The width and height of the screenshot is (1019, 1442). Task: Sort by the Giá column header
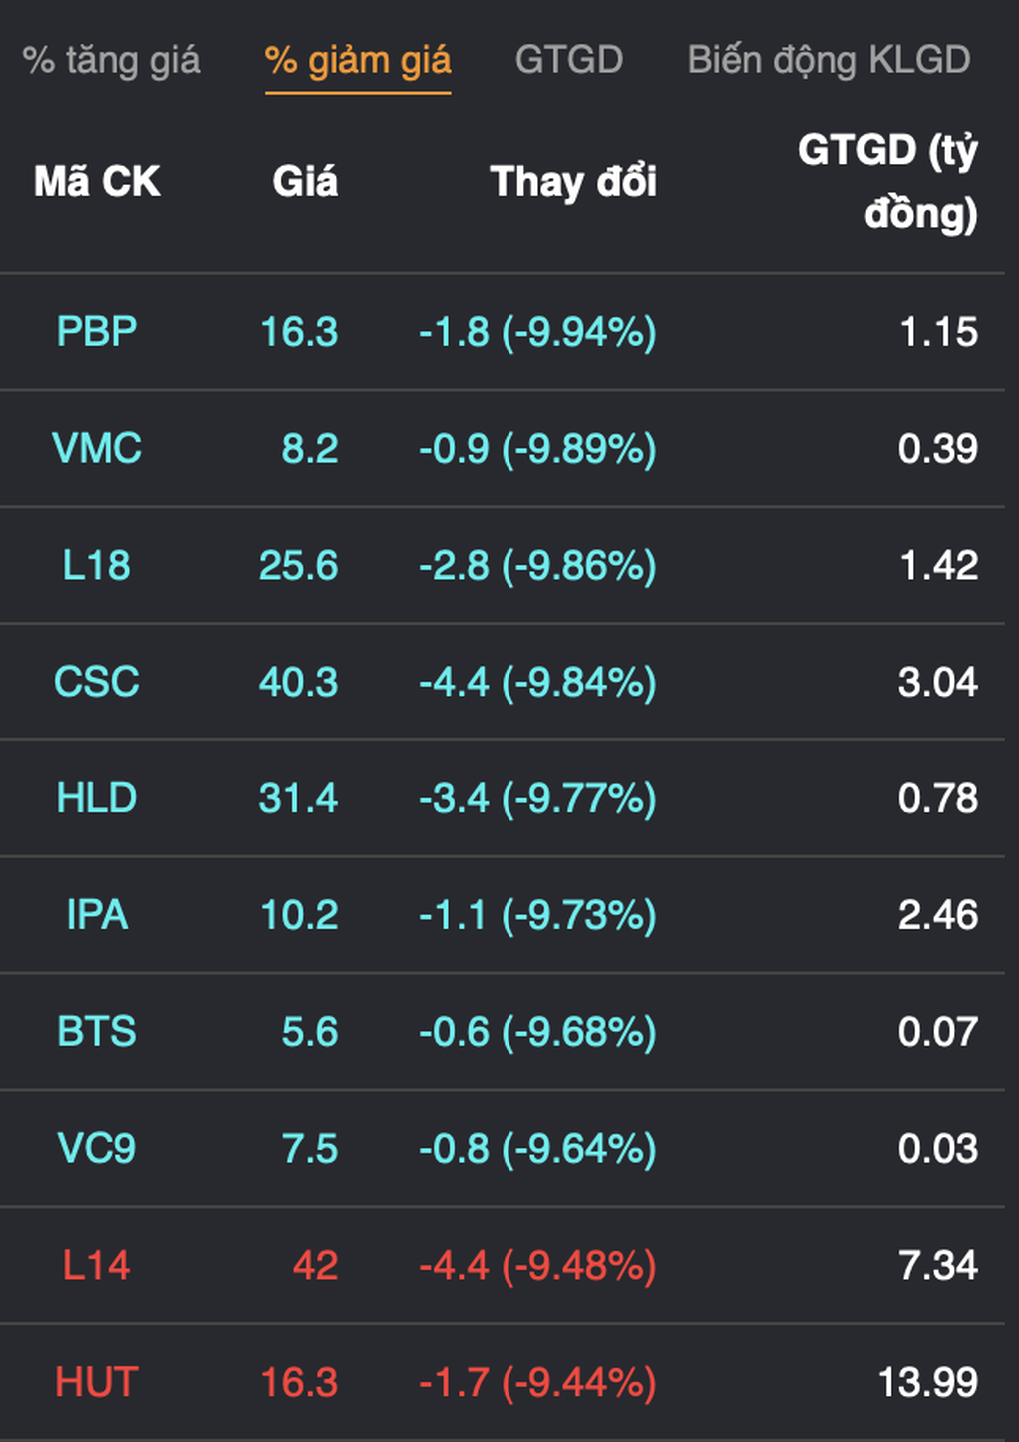tap(305, 182)
